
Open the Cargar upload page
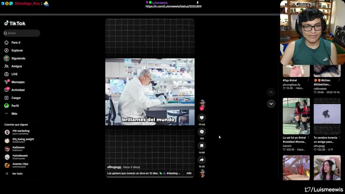click(16, 98)
